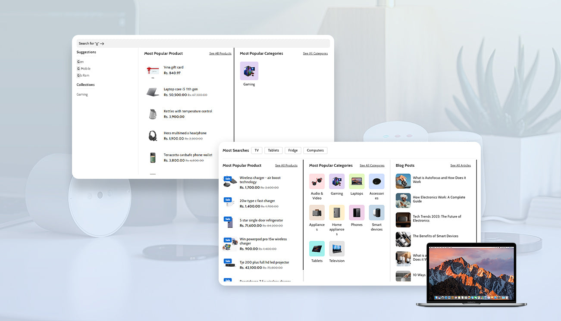This screenshot has height=321, width=561.
Task: Select the Laptops category icon
Action: coord(357,181)
